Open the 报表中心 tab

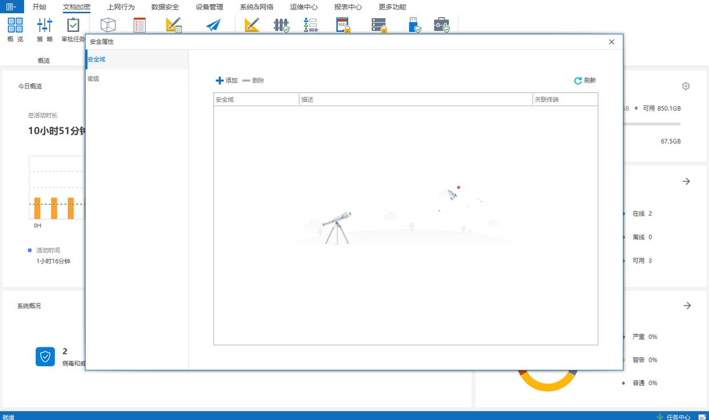point(348,7)
